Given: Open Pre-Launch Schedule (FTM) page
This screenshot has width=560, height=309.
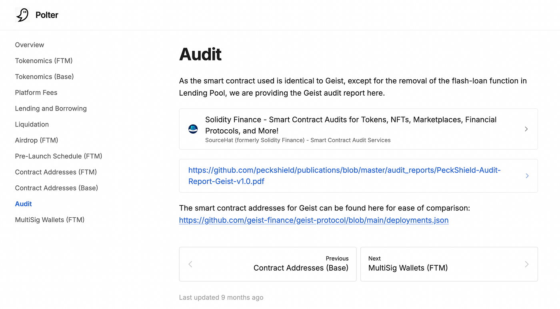Looking at the screenshot, I should pyautogui.click(x=58, y=156).
